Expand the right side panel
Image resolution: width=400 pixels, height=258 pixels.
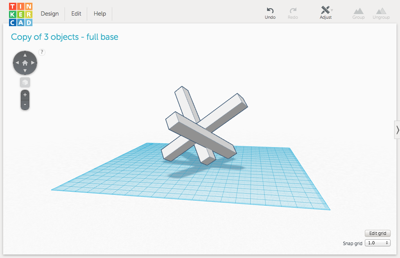tap(397, 130)
